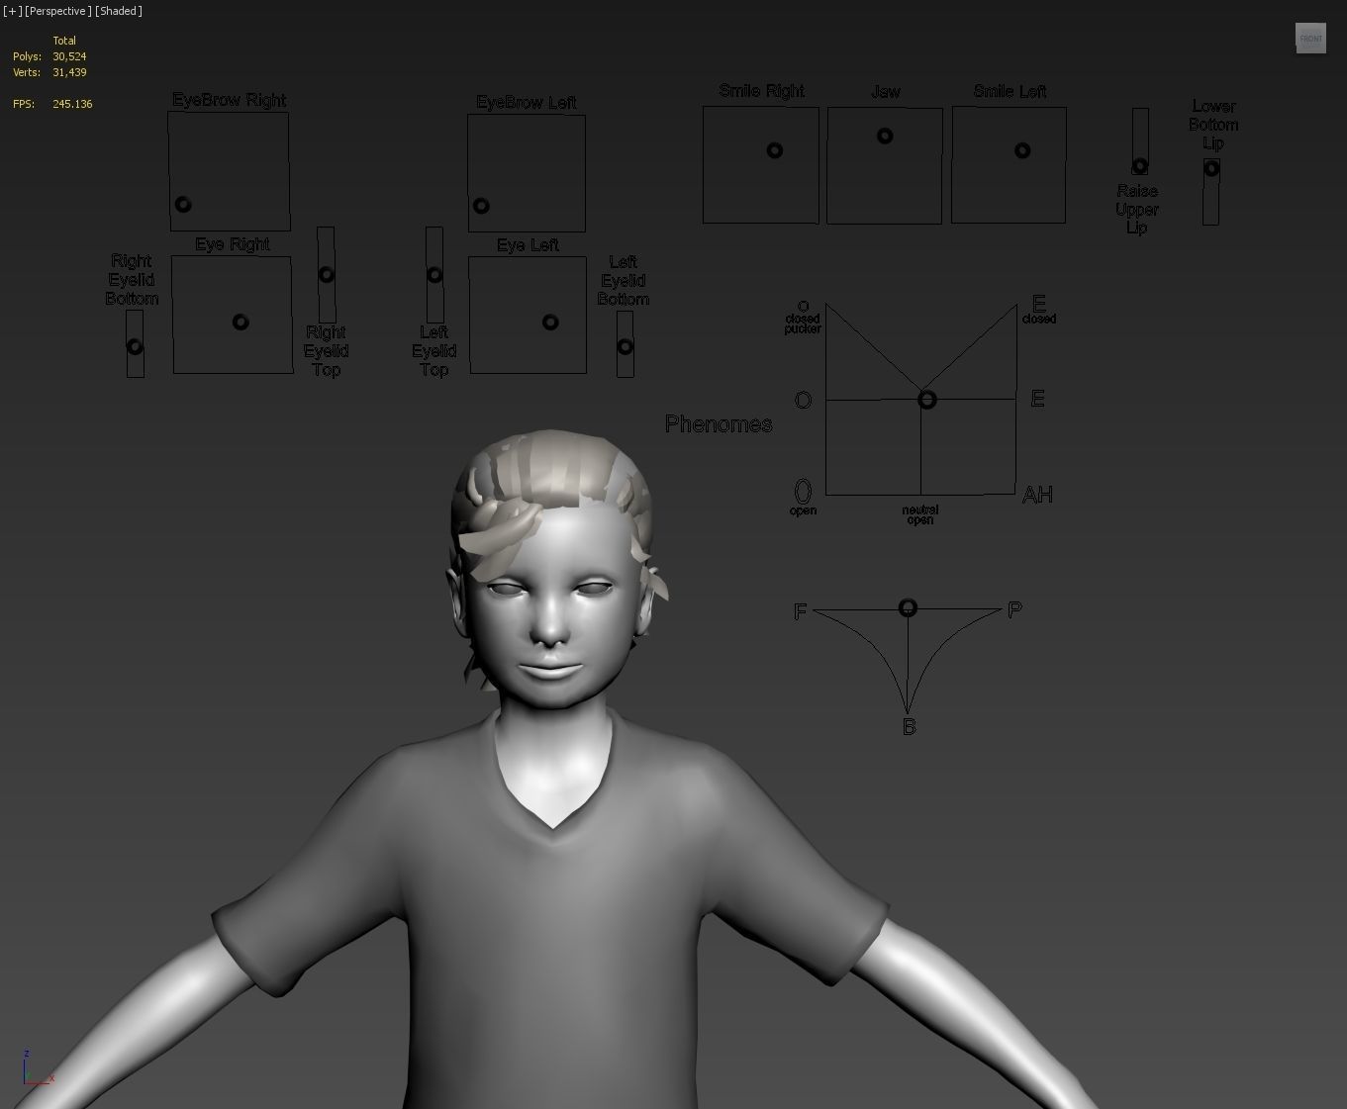1347x1109 pixels.
Task: Click the F label on the curve control
Action: 801,612
